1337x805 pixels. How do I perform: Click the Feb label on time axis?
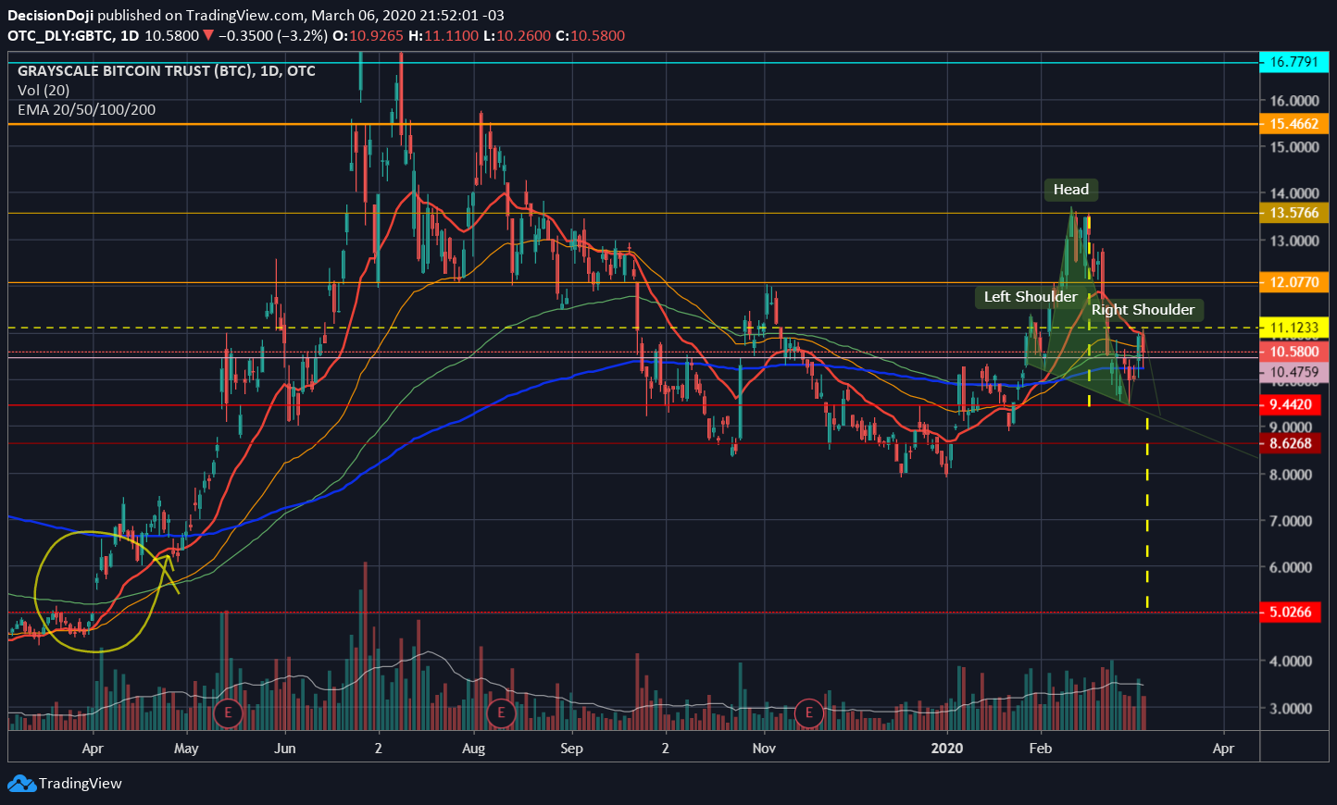1041,749
